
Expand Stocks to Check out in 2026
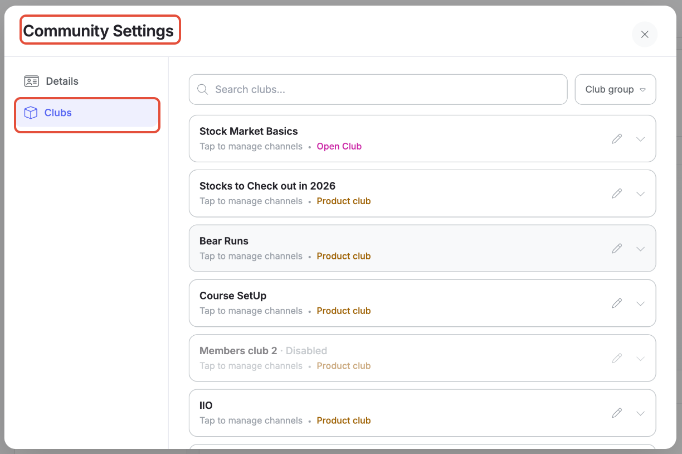640,194
